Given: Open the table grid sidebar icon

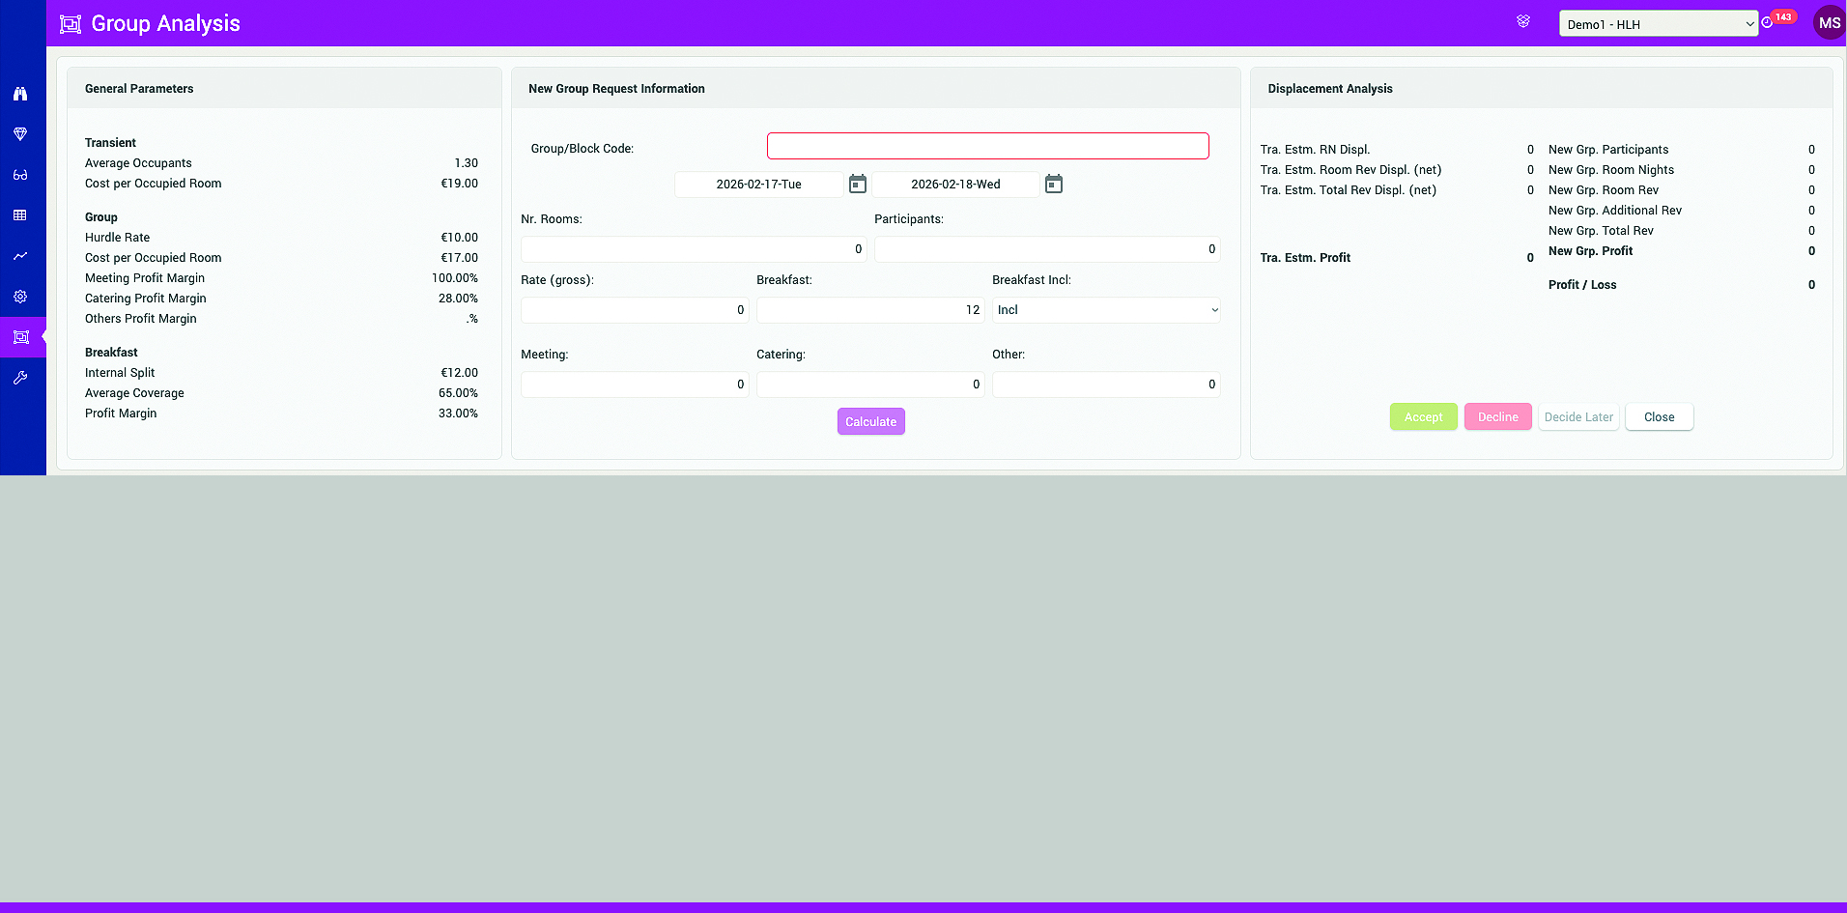Looking at the screenshot, I should click(20, 215).
